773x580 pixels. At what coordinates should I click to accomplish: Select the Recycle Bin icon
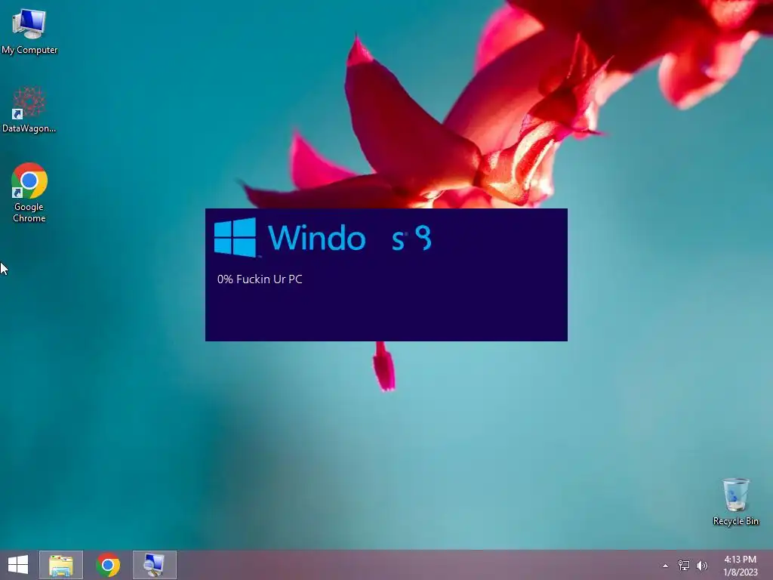[735, 501]
